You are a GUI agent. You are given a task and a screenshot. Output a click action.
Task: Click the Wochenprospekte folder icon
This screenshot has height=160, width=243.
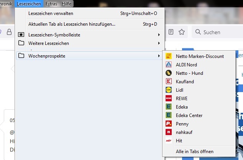click(21, 56)
